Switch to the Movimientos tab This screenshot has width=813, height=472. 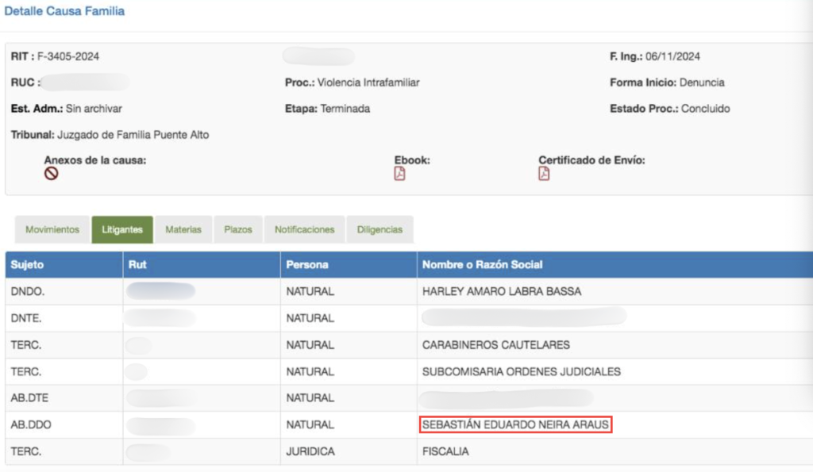(52, 230)
